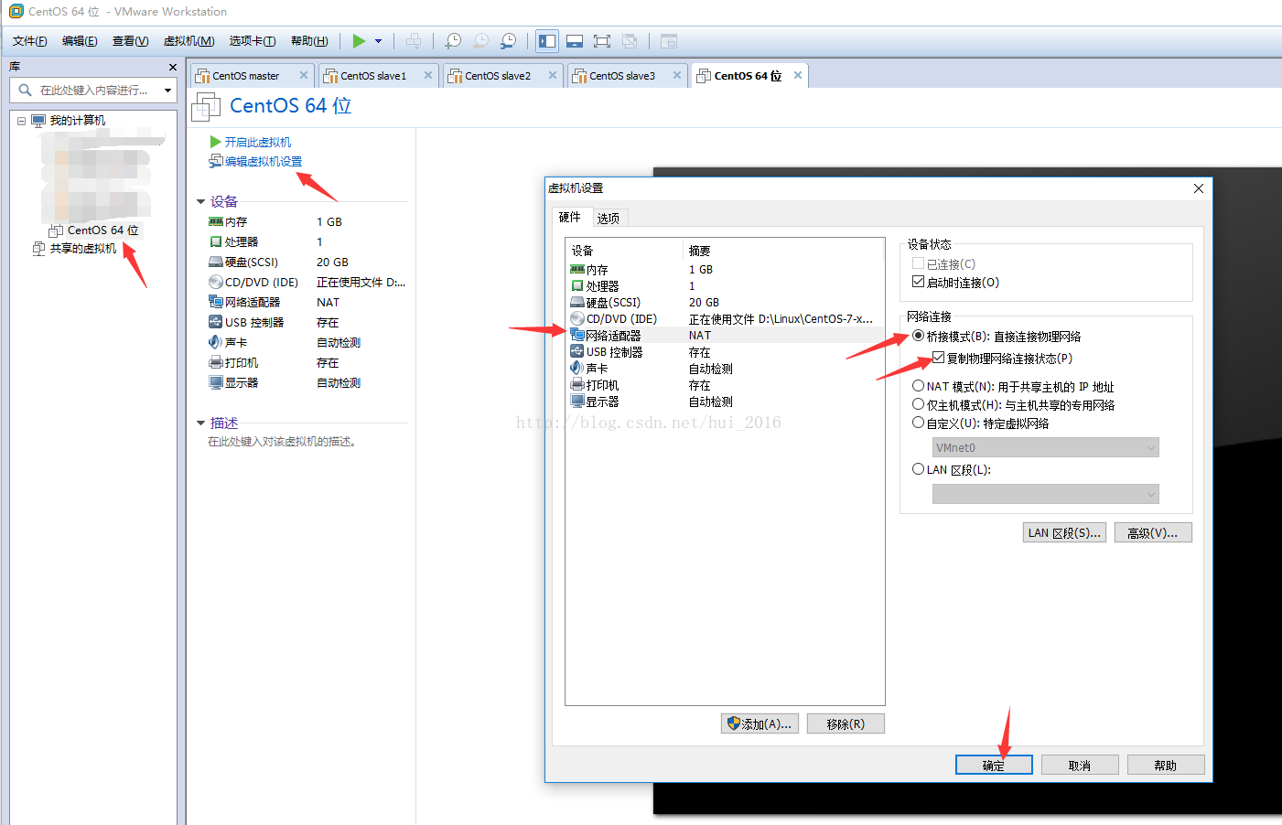This screenshot has width=1282, height=825.
Task: Click the 编辑虚拟机设置 link
Action: tap(264, 161)
